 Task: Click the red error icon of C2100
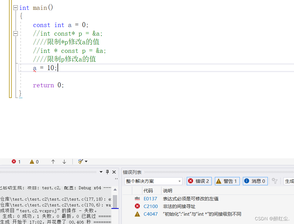pyautogui.click(x=137, y=206)
